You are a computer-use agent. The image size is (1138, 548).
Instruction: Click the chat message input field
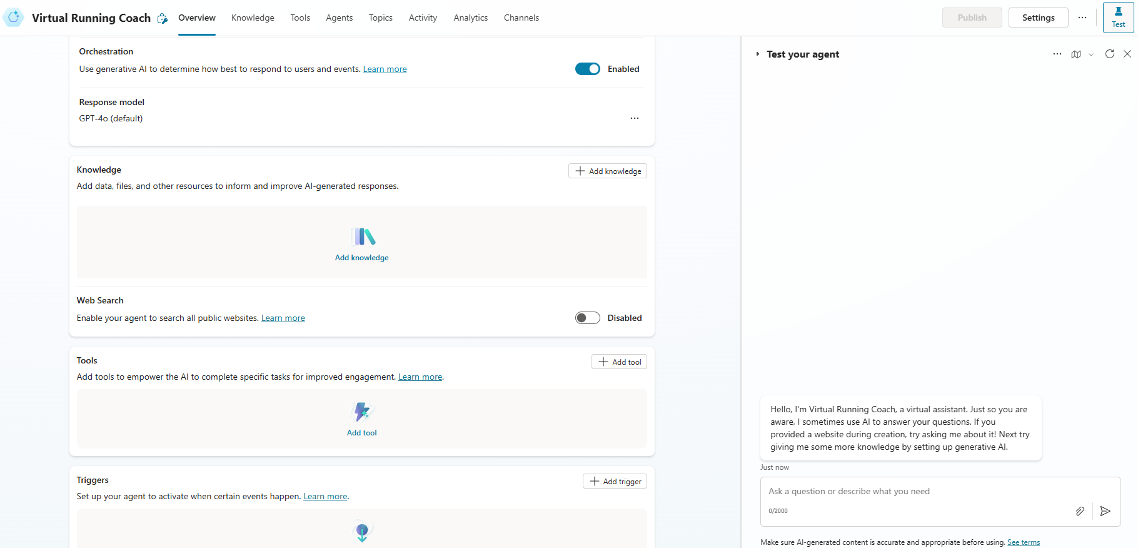pos(913,492)
